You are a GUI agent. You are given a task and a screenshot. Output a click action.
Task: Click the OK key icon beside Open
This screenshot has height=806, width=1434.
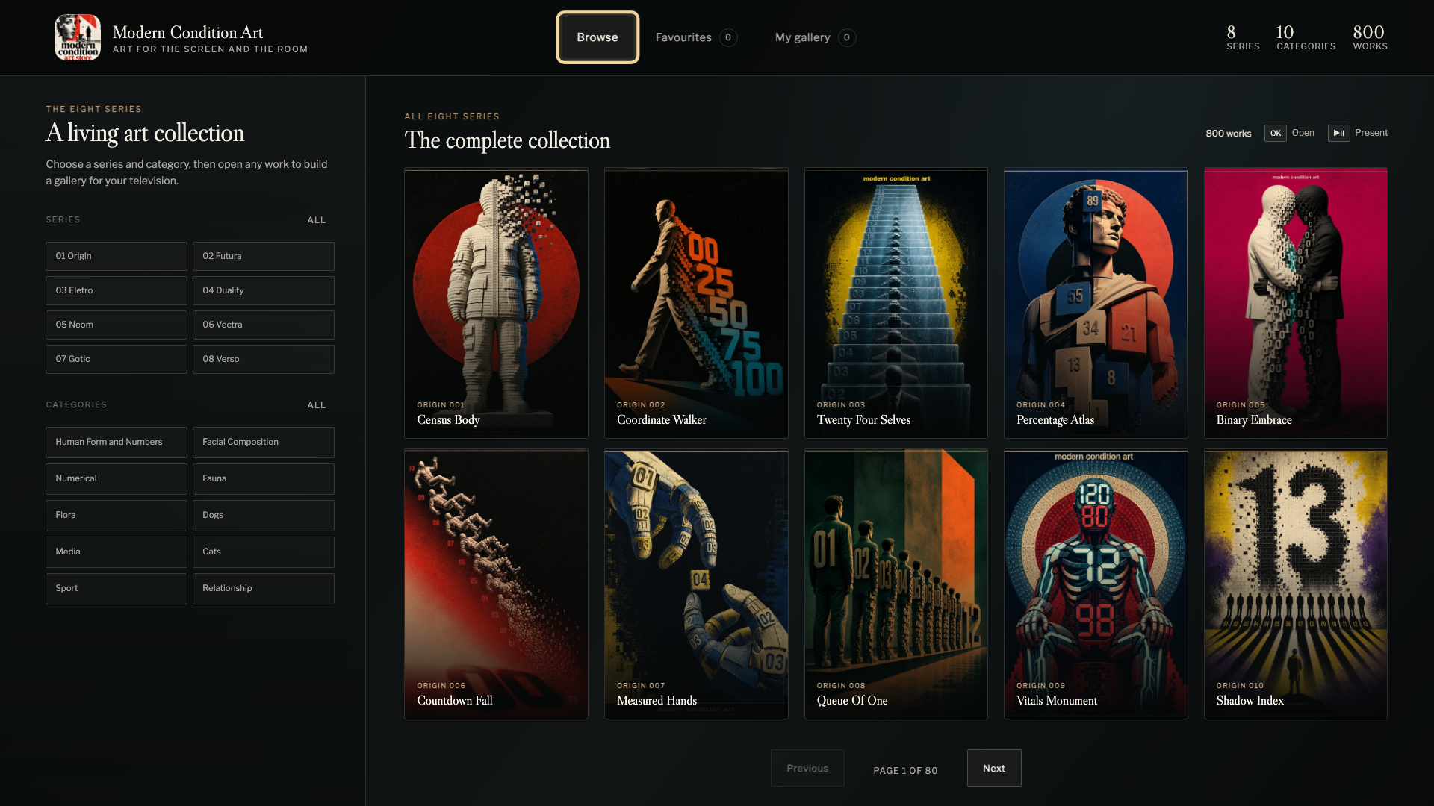(1275, 133)
